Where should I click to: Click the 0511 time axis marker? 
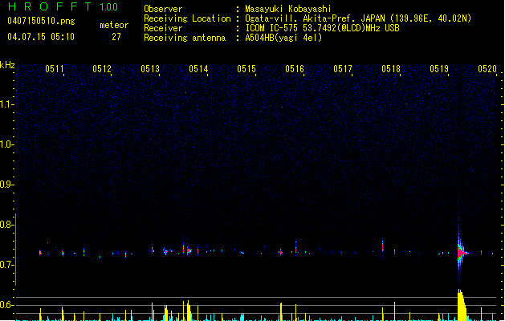pos(55,68)
